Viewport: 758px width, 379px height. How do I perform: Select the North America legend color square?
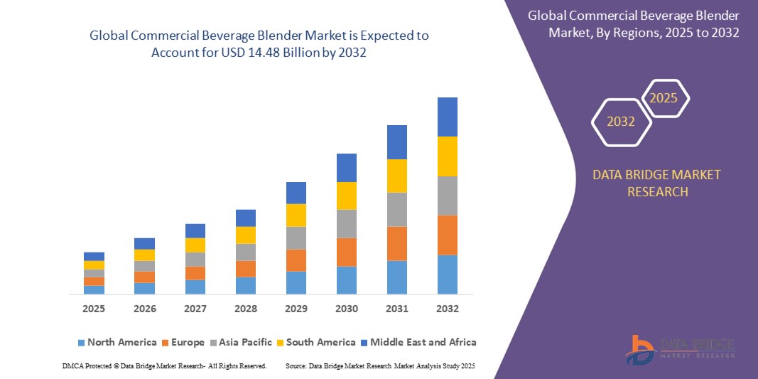[x=81, y=343]
